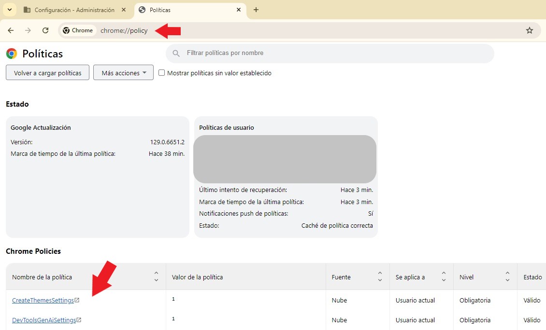The height and width of the screenshot is (330, 546).
Task: Click the external link icon beside CreateThemesSettings
Action: [x=77, y=300]
